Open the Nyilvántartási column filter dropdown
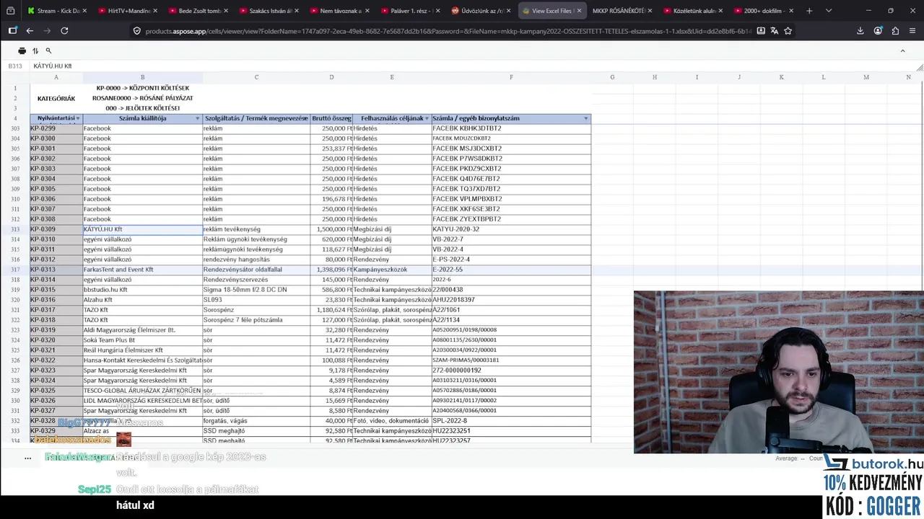Viewport: 924px width, 519px height. pos(78,118)
